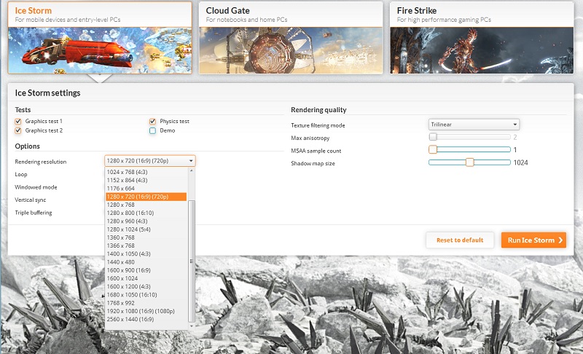
Task: Click the Vertical sync label
Action: [31, 200]
